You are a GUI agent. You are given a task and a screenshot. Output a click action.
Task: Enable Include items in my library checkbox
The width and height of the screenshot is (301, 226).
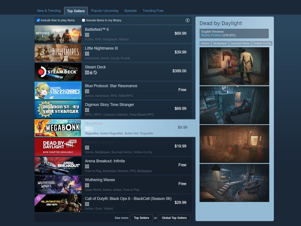click(x=83, y=20)
